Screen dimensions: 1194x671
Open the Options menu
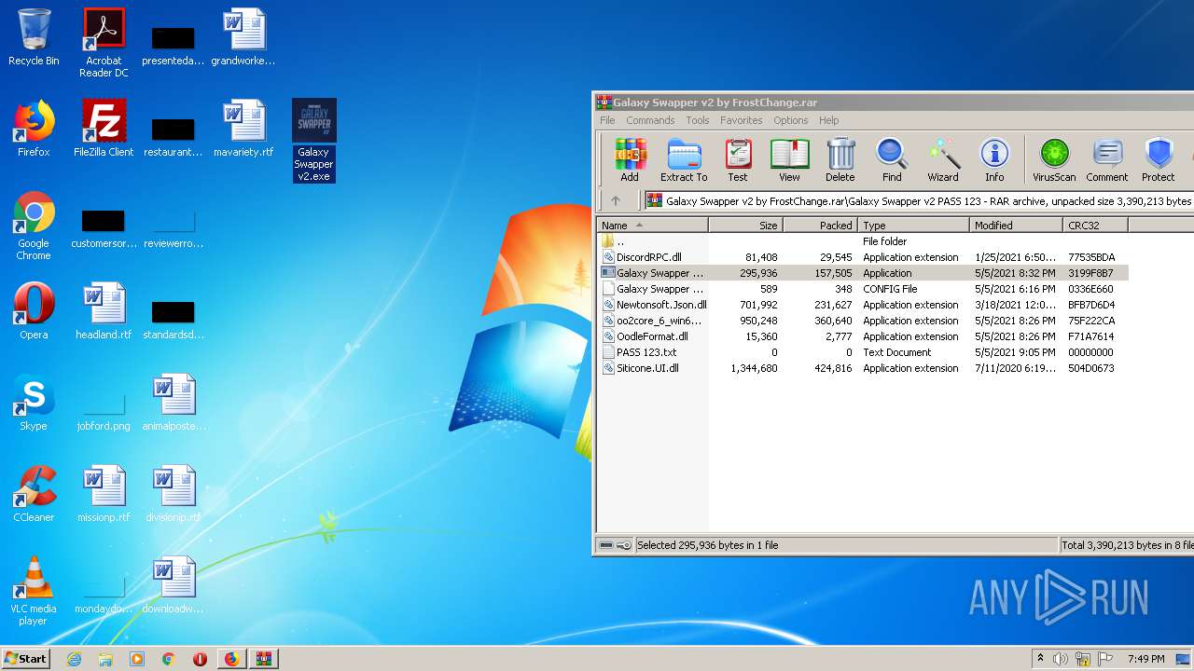(x=790, y=120)
